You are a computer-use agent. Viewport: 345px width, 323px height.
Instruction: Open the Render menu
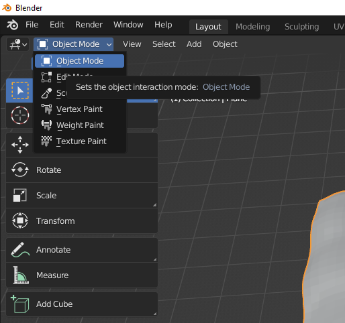point(89,25)
